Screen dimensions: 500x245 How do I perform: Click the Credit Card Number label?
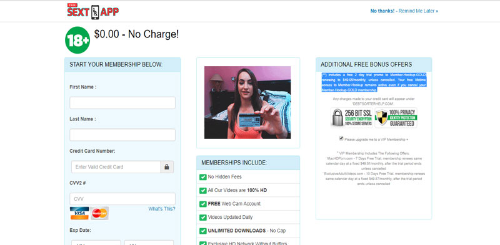pos(92,151)
